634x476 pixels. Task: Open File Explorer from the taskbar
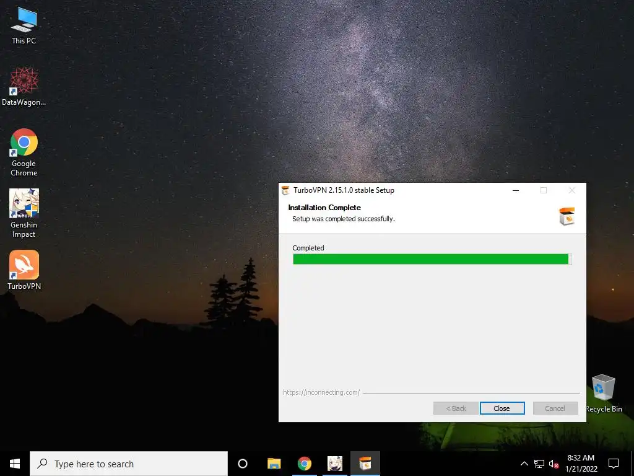274,464
